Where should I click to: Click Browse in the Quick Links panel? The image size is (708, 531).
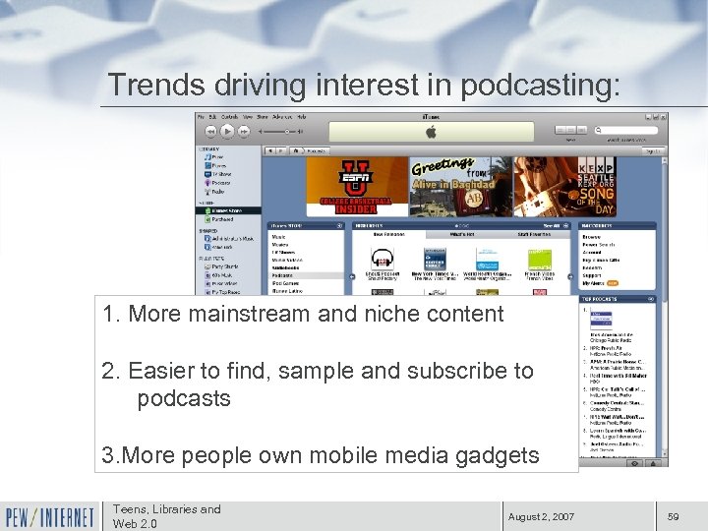pos(592,237)
